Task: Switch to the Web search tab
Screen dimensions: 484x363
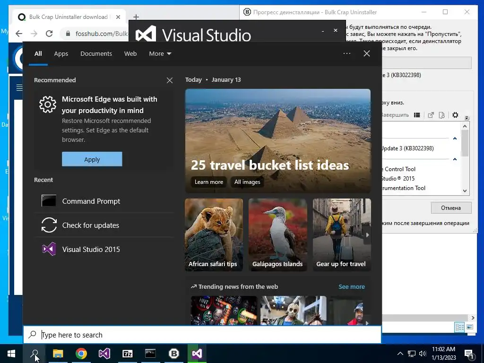Action: (x=130, y=54)
